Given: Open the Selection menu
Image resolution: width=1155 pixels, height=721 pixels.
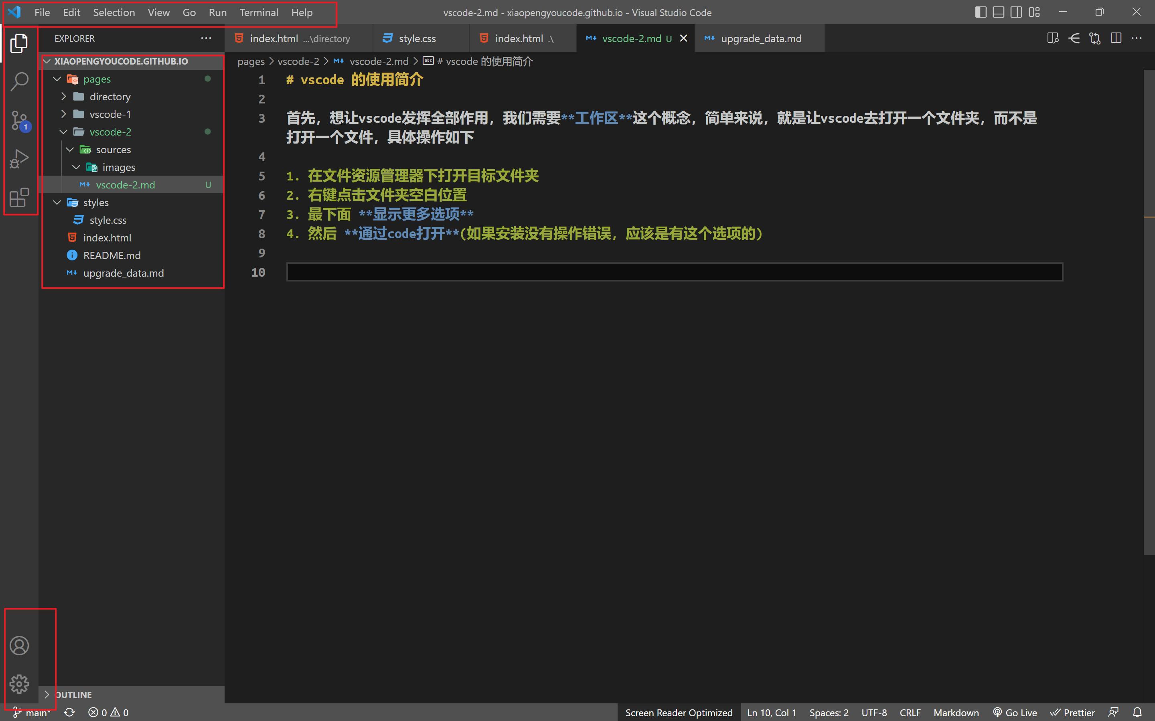Looking at the screenshot, I should pos(113,12).
